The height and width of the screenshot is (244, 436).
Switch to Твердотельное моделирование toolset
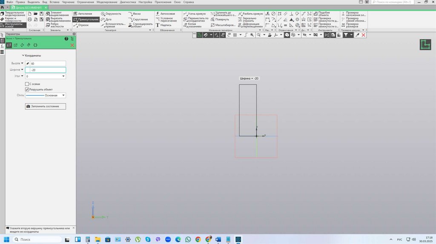pos(13,14)
